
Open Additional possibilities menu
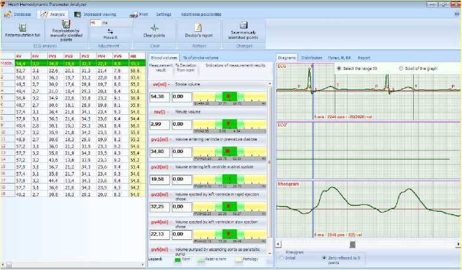202,14
